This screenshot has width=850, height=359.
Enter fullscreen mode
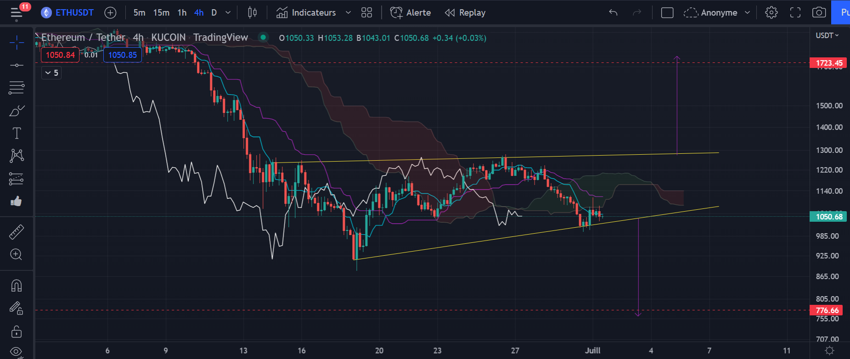(795, 13)
